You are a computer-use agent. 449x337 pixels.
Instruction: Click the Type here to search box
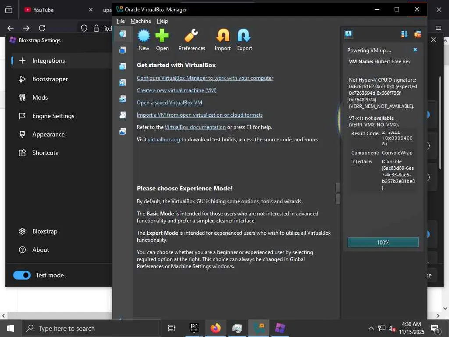(x=91, y=328)
